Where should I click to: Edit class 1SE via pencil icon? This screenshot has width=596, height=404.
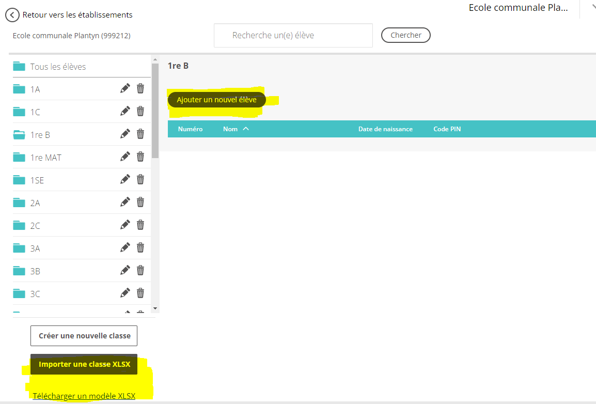(125, 180)
